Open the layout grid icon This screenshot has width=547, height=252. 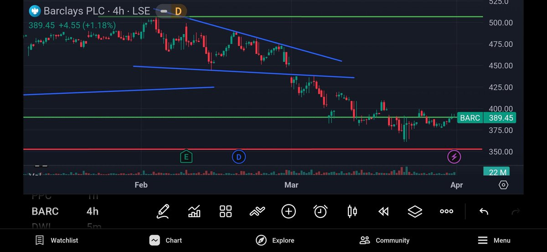[x=226, y=211]
